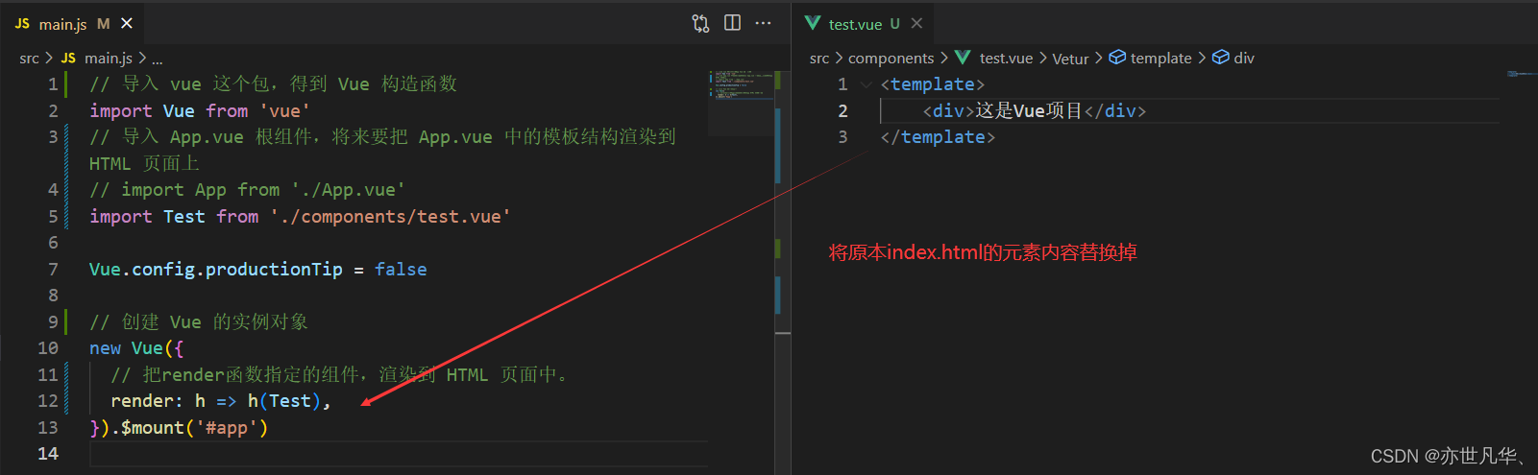Close the test.vue tab
Image resolution: width=1538 pixels, height=475 pixels.
pos(916,23)
